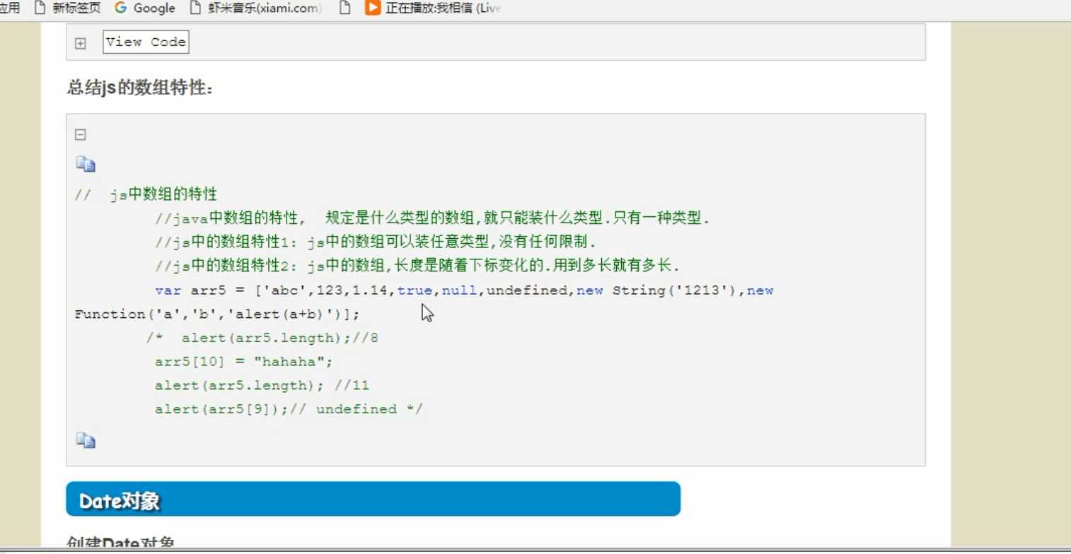Click the //js中的数组特性1 comment line
Screen dimensions: 1071x554
click(x=376, y=242)
